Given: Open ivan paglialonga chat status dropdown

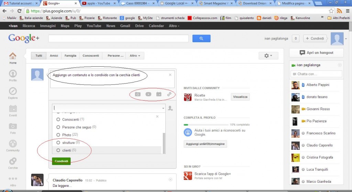Looking at the screenshot, I should click(340, 65).
